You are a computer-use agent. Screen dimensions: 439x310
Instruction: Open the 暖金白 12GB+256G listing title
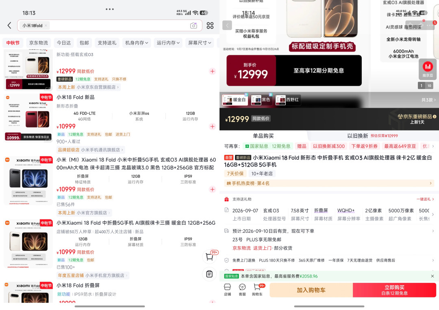(x=136, y=223)
